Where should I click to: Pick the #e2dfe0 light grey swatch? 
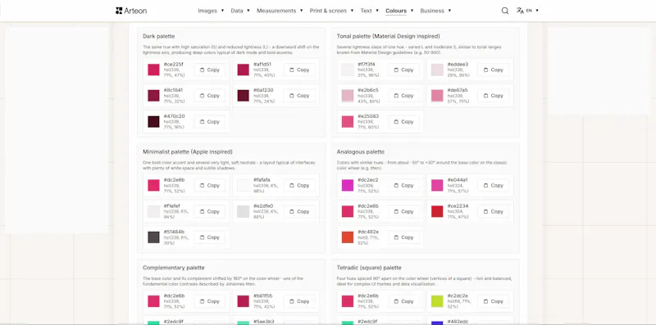click(243, 211)
